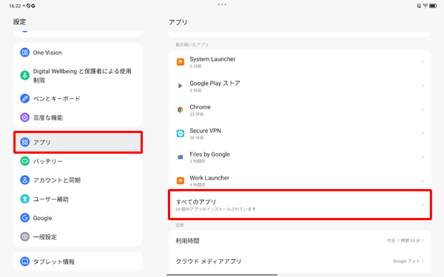Tap the Wi-Fi indicator in status bar
Viewport: 444px width, 277px height.
425,6
